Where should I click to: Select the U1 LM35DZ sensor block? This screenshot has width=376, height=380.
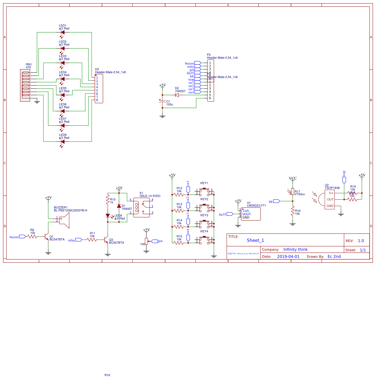250,213
